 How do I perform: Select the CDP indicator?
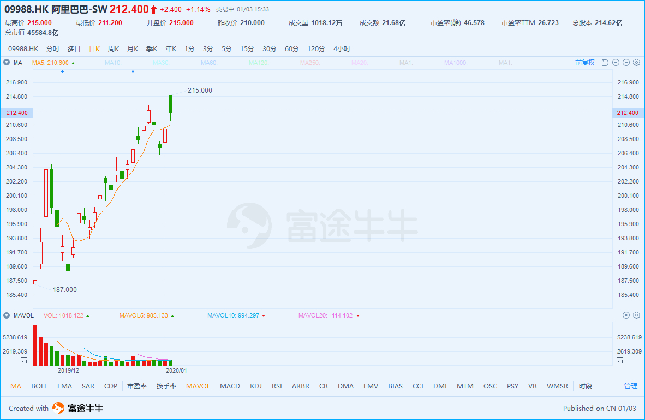pos(111,386)
